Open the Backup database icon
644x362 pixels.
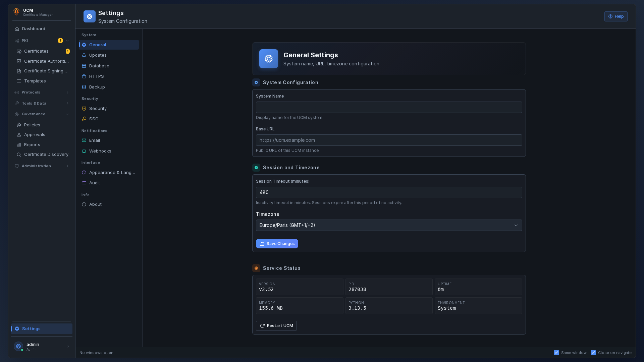84,87
